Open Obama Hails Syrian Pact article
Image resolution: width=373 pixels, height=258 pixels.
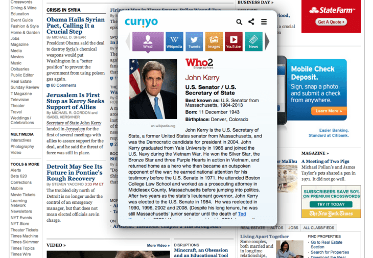pos(76,26)
